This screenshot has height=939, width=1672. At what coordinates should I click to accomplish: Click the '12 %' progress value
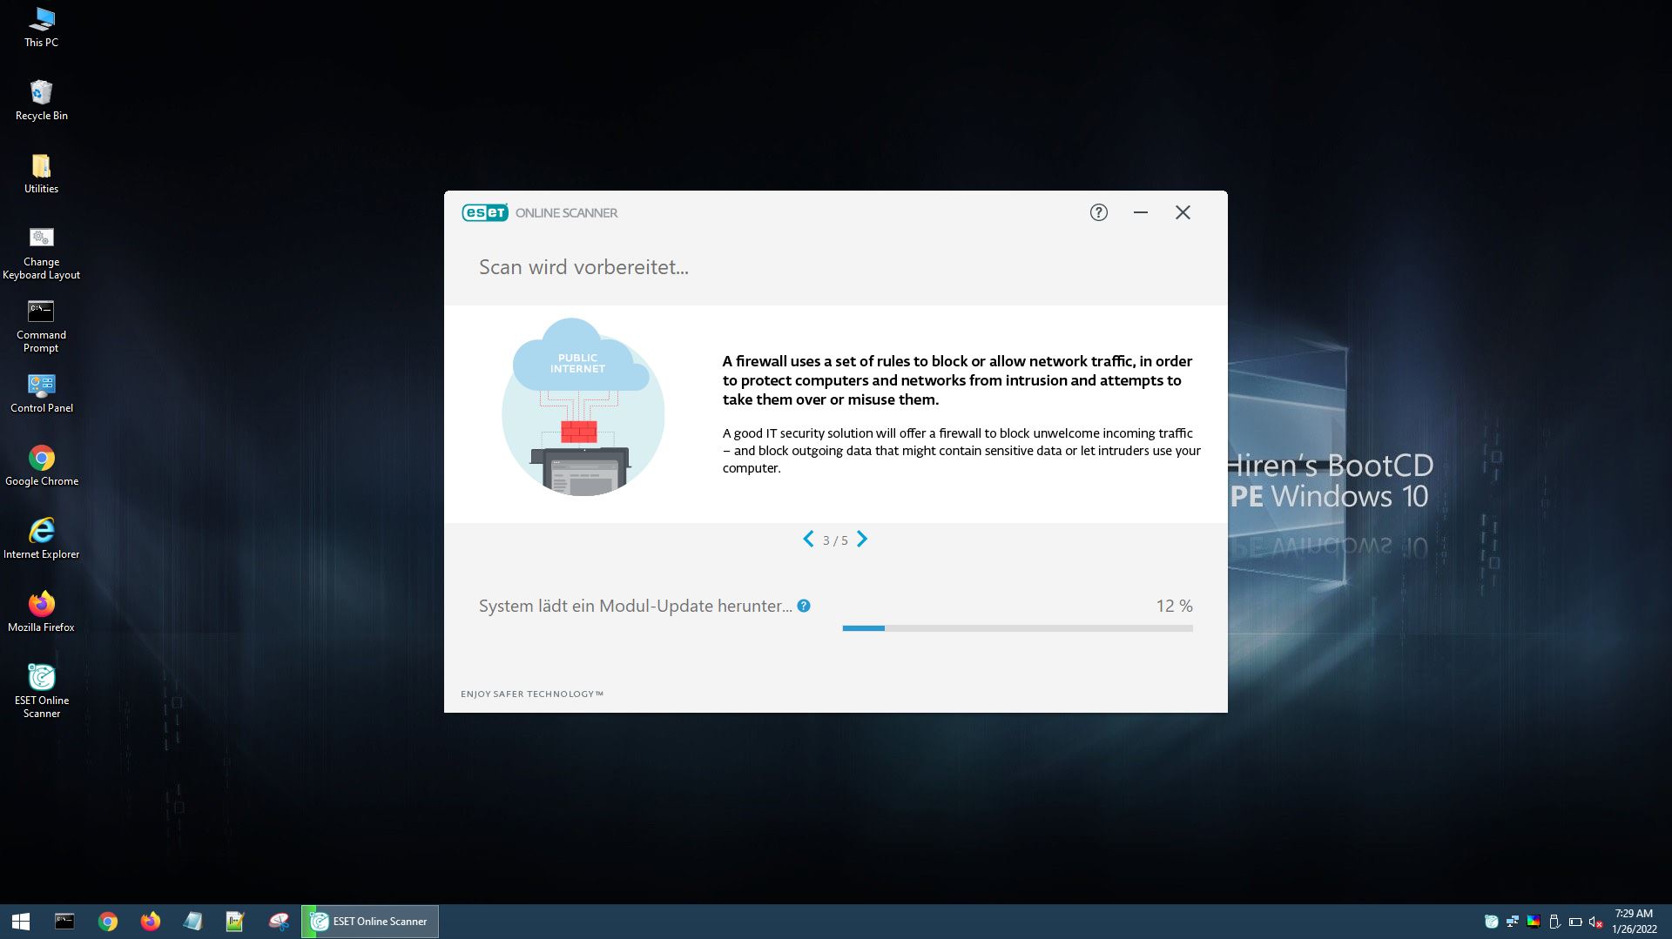(1174, 606)
